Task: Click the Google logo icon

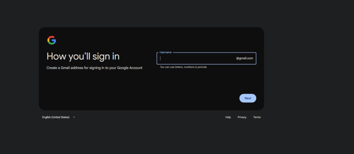Action: pos(52,40)
